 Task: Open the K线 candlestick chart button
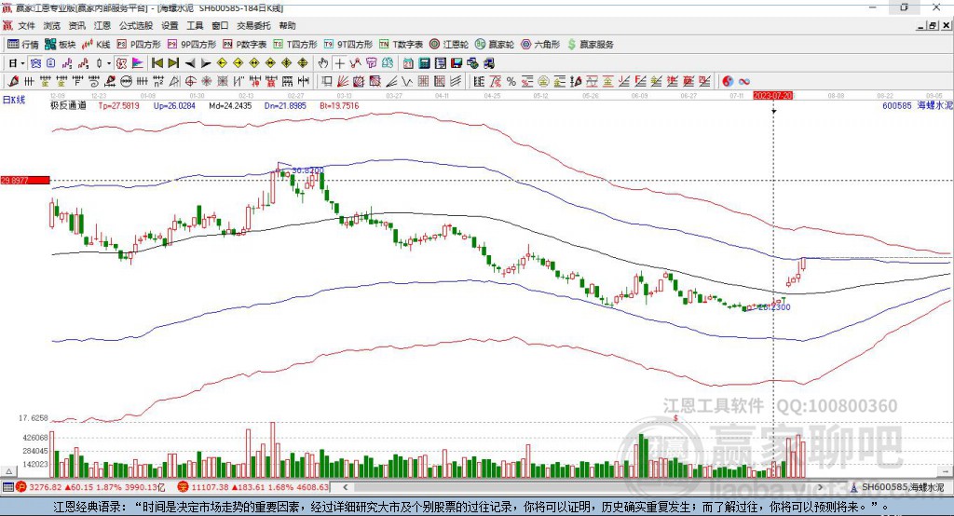pos(96,45)
